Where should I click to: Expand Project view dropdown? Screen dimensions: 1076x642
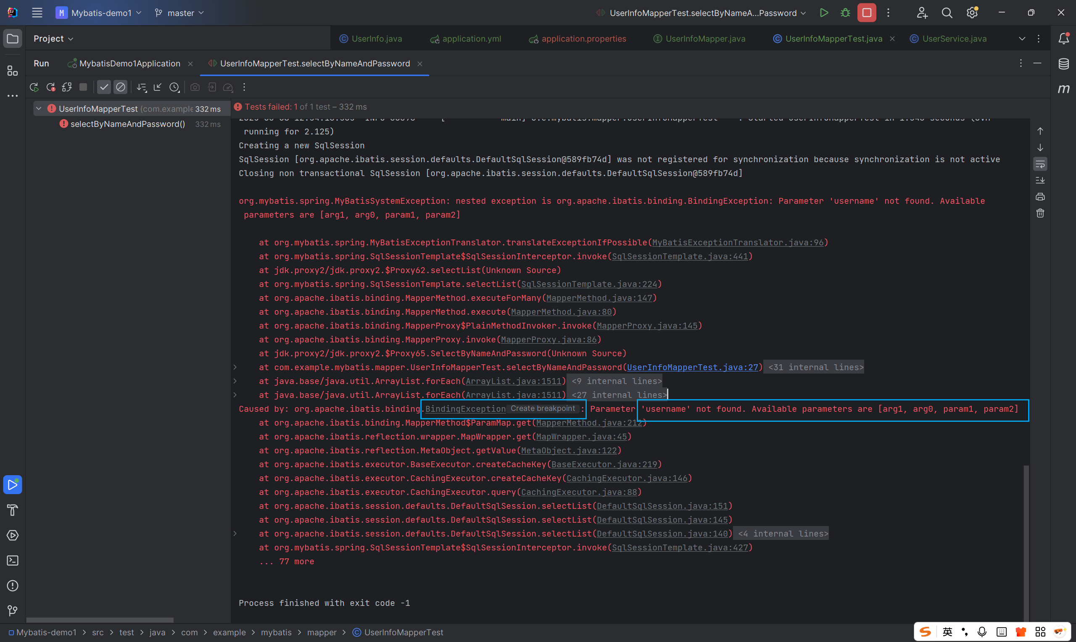[x=54, y=39]
